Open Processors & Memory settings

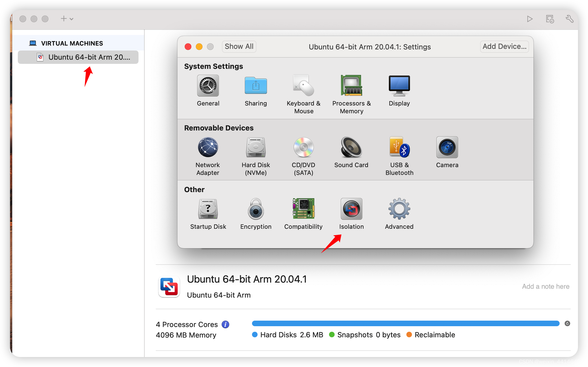[352, 94]
